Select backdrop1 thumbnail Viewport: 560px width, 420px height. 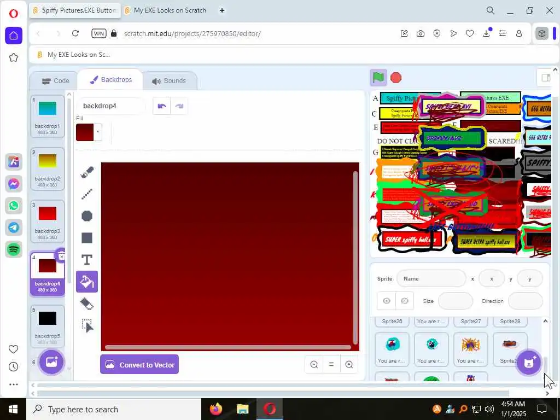[47, 116]
